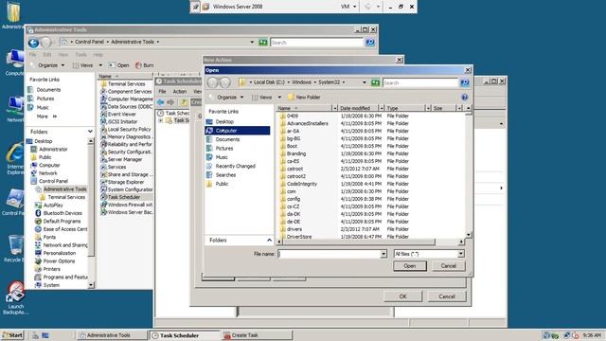The height and width of the screenshot is (341, 606).
Task: Click Windows breadcrumb in Open dialog
Action: point(301,82)
